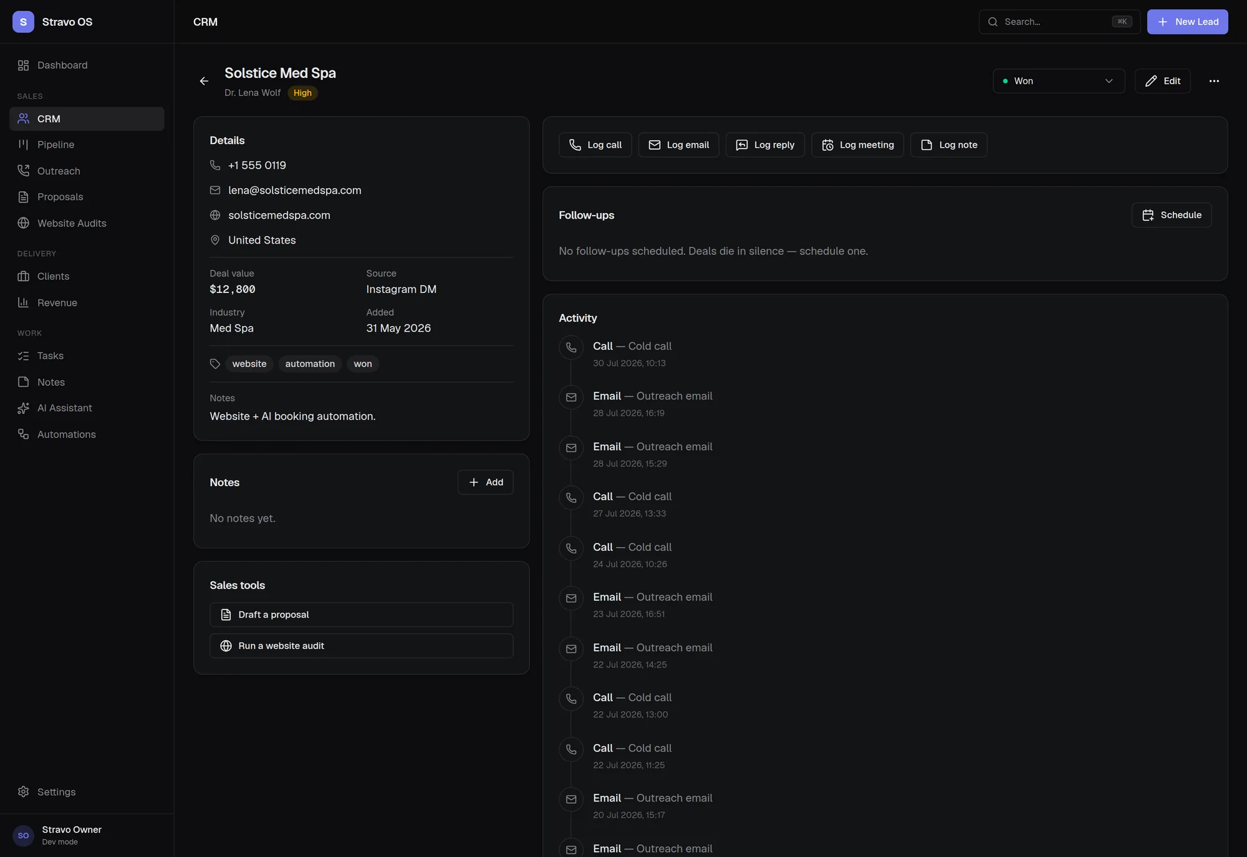The image size is (1247, 857).
Task: Click the Log meeting button
Action: 857,145
